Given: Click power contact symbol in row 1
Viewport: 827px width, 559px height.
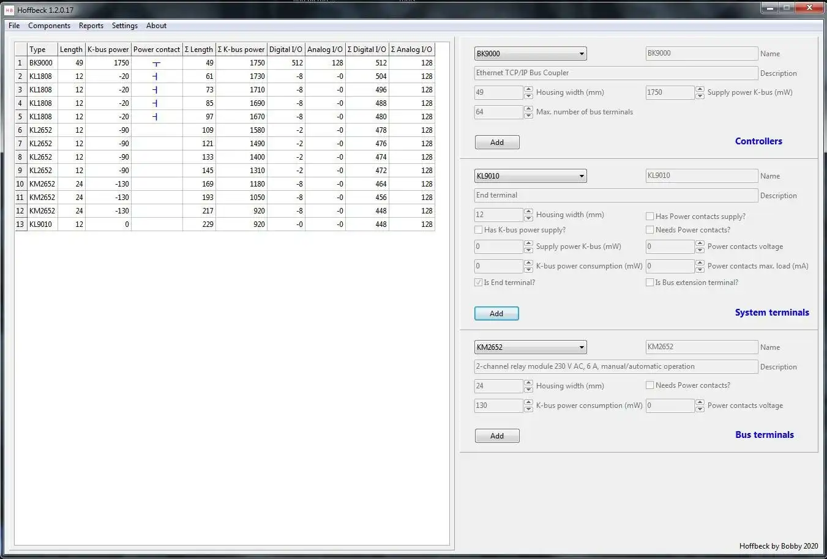Looking at the screenshot, I should 156,64.
